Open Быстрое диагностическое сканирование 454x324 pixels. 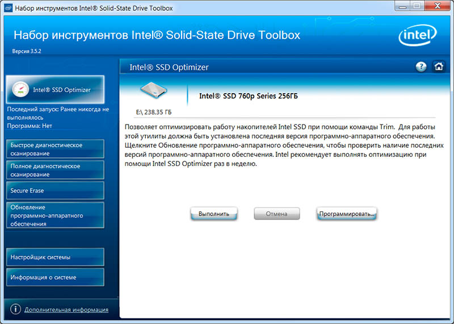(x=55, y=149)
